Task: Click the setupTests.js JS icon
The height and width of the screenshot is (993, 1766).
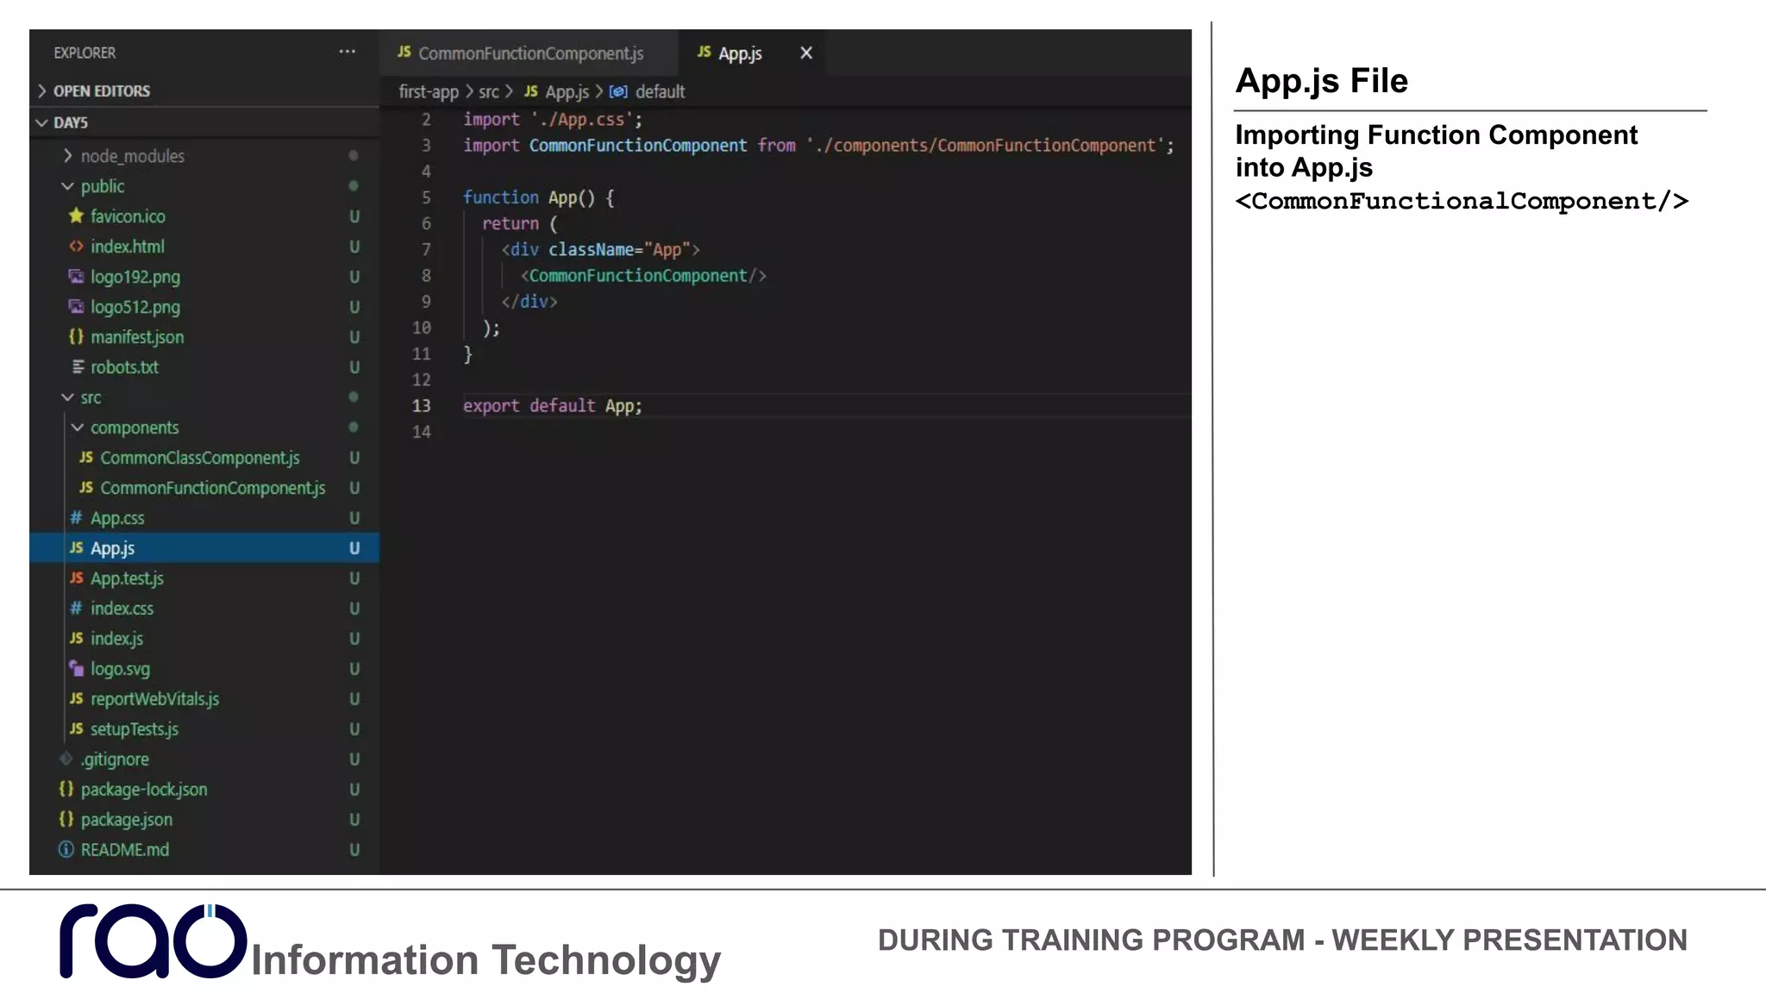Action: coord(77,728)
